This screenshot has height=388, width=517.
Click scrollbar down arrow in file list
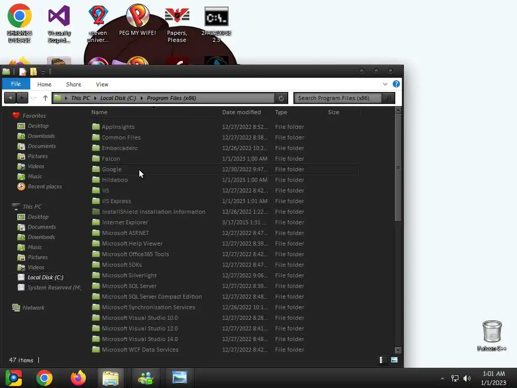(398, 350)
